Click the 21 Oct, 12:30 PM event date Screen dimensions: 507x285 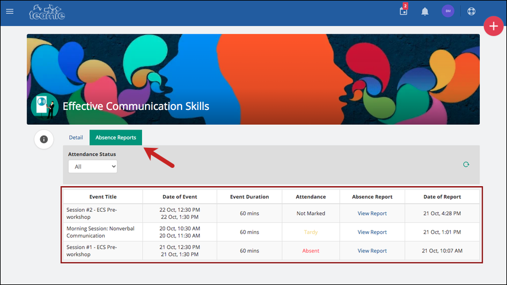180,247
